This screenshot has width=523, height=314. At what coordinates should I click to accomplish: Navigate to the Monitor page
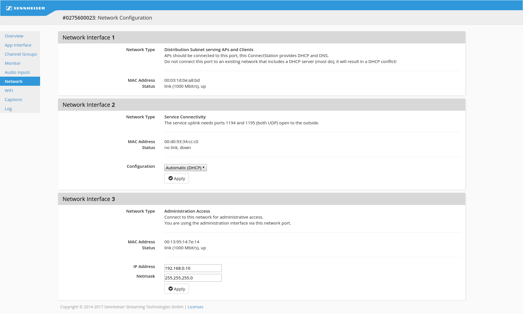click(x=13, y=63)
